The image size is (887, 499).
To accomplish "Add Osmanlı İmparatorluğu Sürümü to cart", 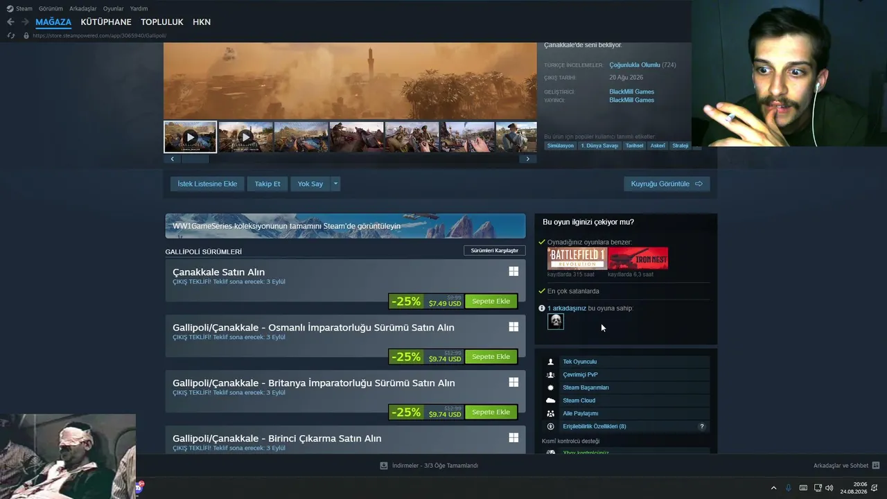I will click(491, 357).
